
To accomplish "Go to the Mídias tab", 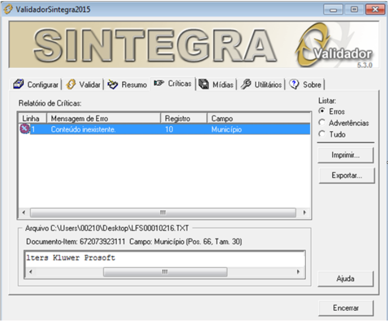I will point(217,84).
